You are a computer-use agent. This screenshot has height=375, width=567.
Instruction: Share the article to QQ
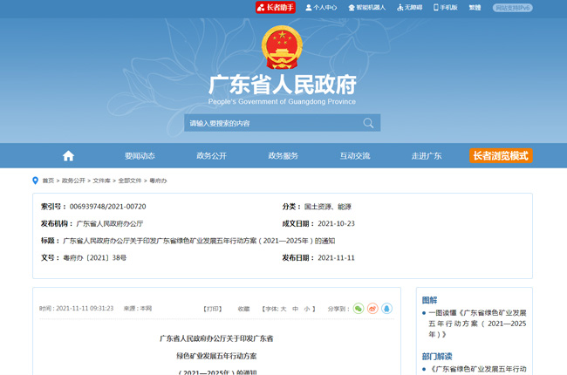[x=386, y=309]
